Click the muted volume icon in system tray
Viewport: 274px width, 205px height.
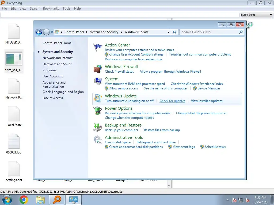coord(247,200)
